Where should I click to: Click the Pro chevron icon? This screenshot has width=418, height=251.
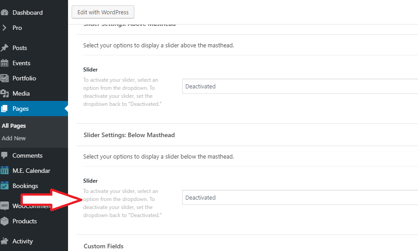coord(4,28)
